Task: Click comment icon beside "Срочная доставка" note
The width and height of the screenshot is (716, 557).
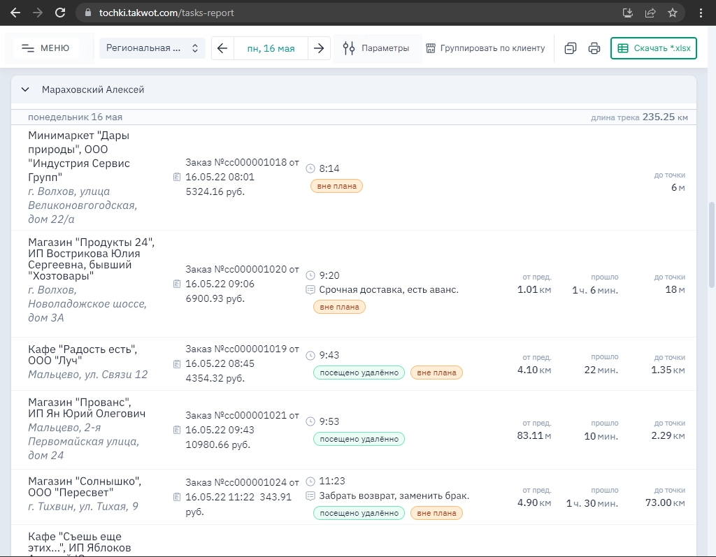Action: [x=310, y=289]
